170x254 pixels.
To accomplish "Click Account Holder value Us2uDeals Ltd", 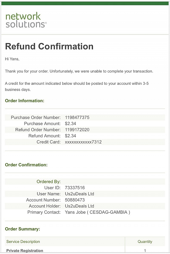I will (x=80, y=206).
